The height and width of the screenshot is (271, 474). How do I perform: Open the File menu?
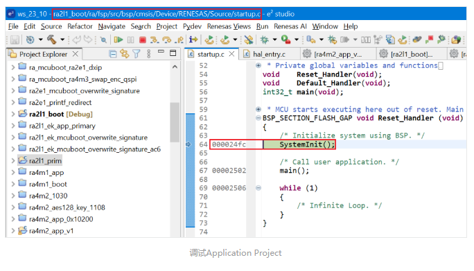tap(13, 26)
